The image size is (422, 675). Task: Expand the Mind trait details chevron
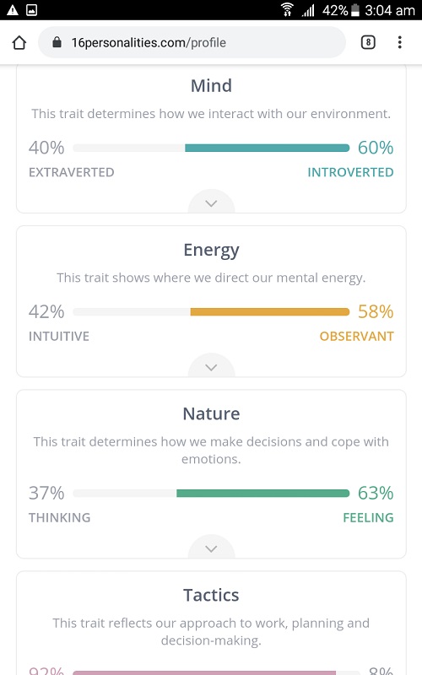coord(211,203)
